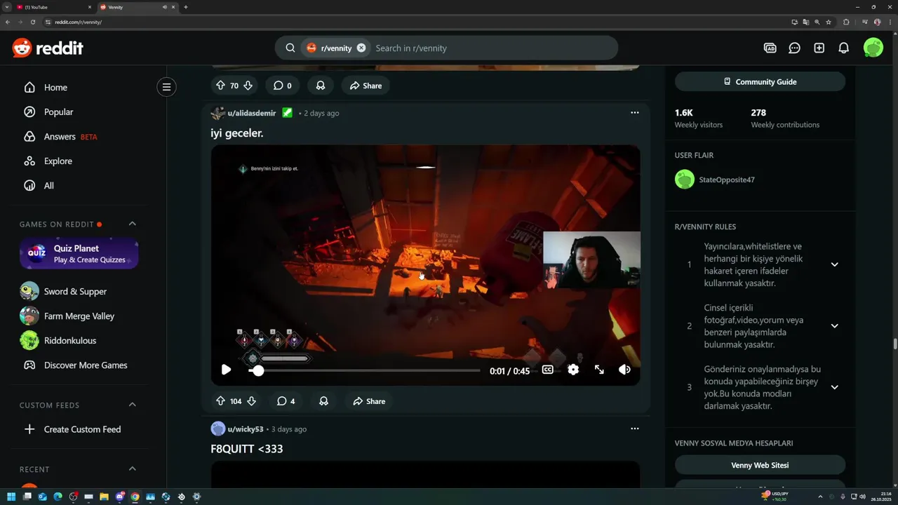Image resolution: width=898 pixels, height=505 pixels.
Task: Open u/wicky53 profile
Action: click(x=246, y=429)
